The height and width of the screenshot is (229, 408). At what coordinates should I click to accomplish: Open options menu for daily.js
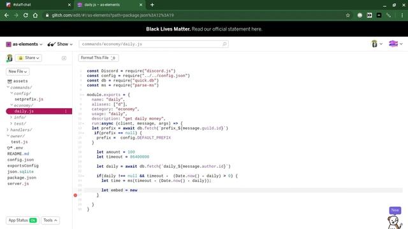tap(66, 111)
